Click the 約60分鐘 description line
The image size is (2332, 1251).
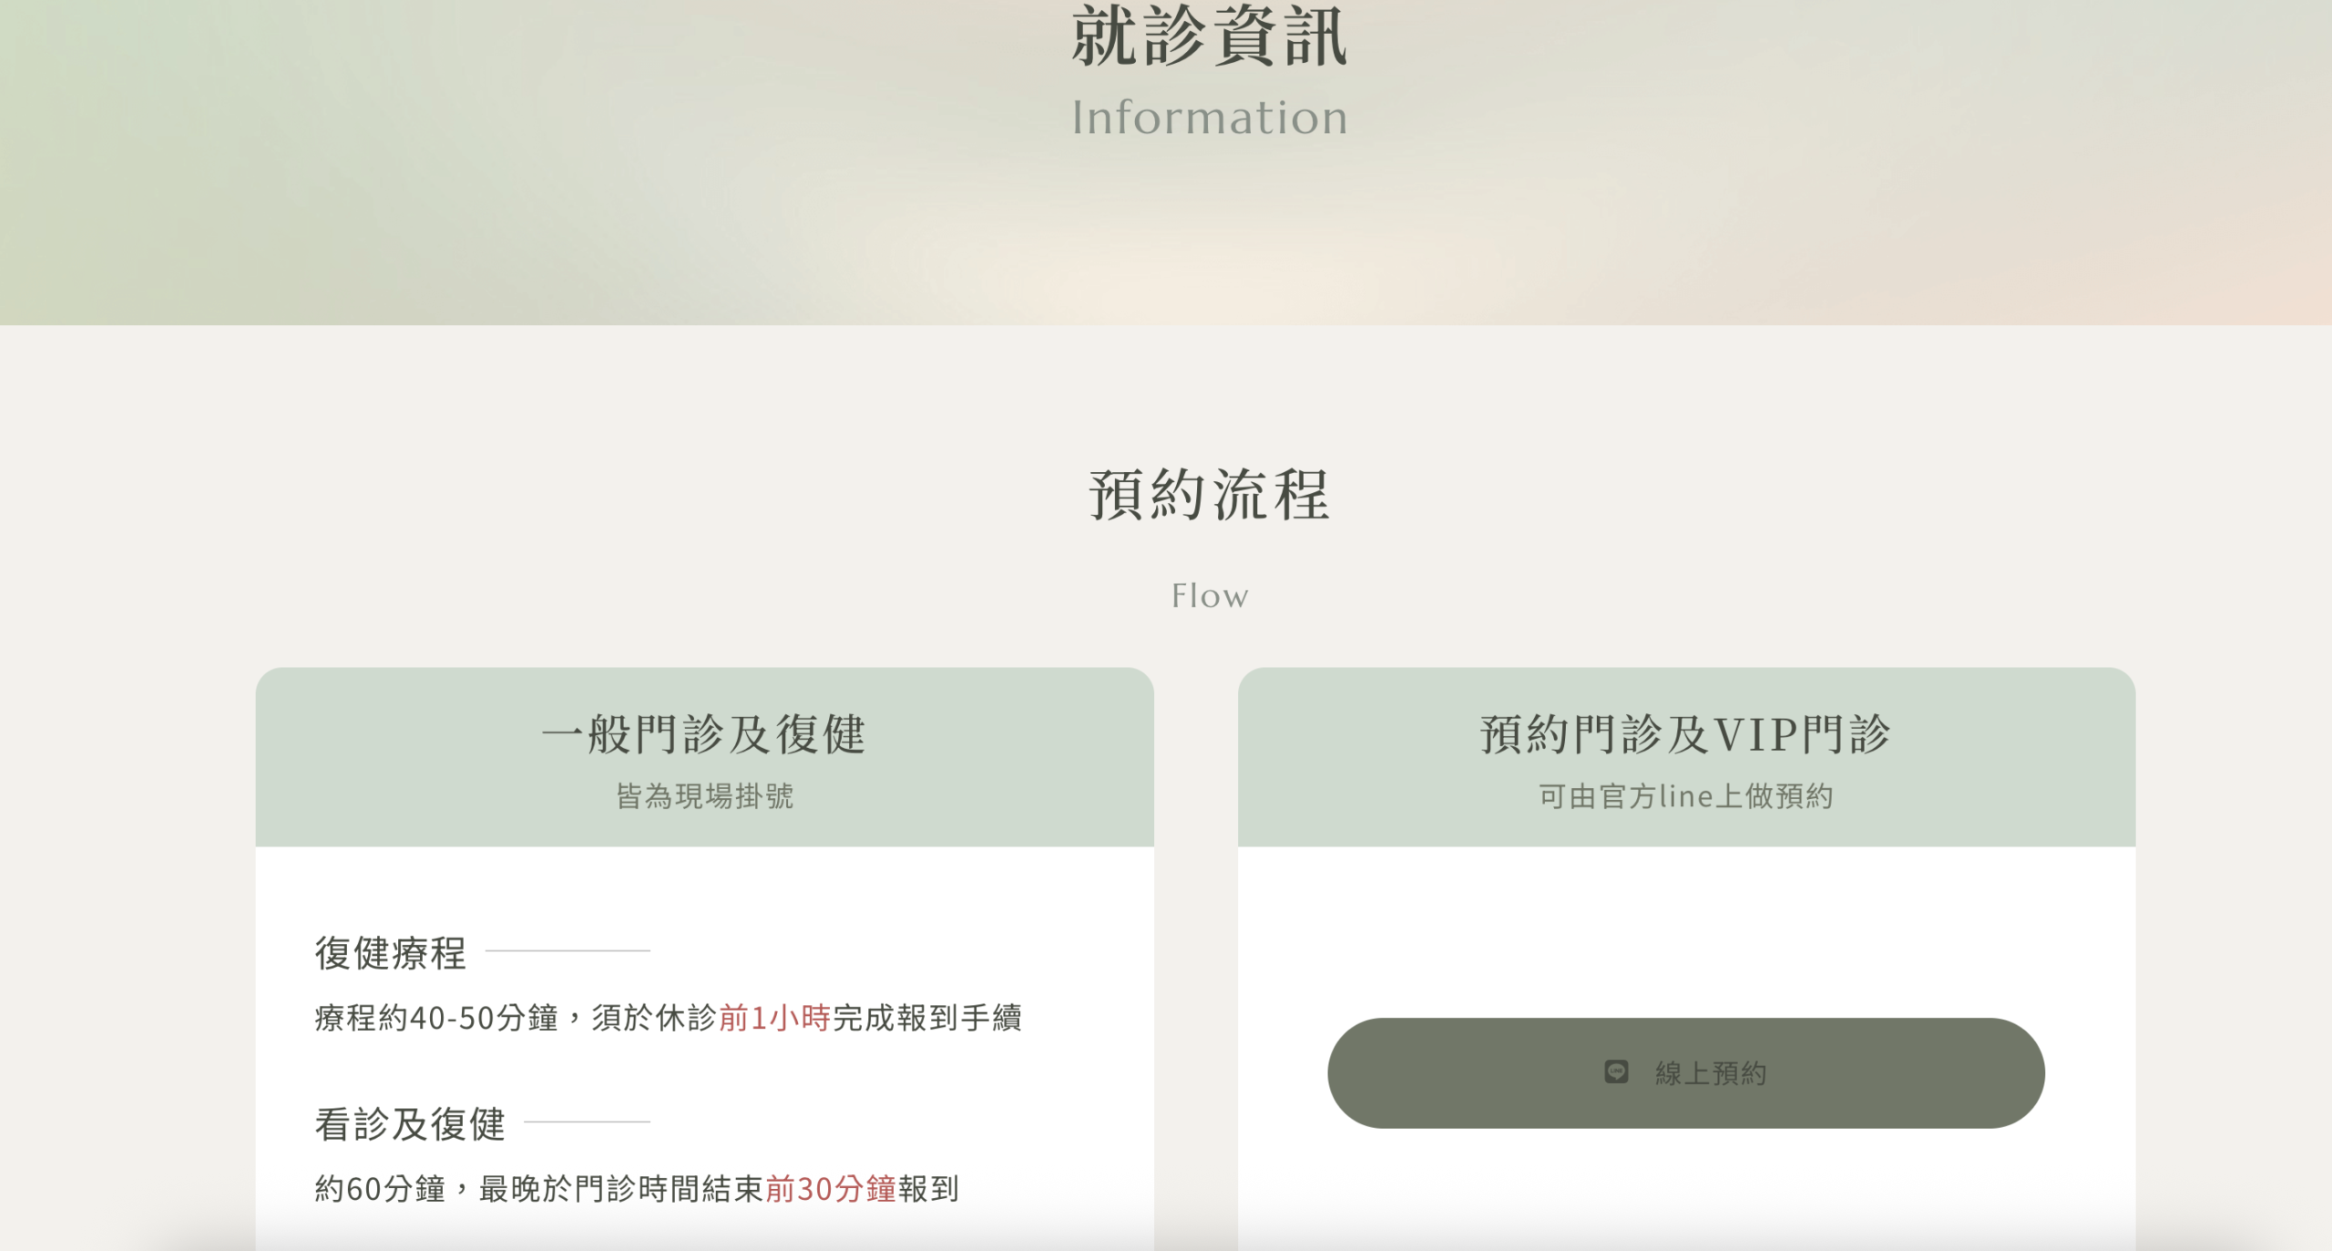[637, 1189]
